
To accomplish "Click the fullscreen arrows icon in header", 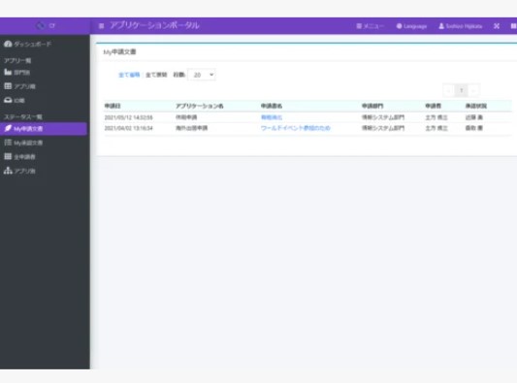I will [497, 26].
